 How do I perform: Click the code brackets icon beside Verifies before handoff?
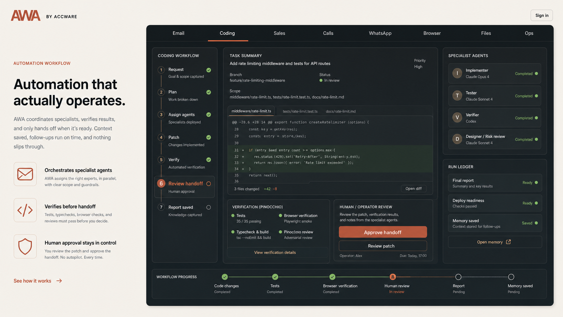pyautogui.click(x=25, y=210)
